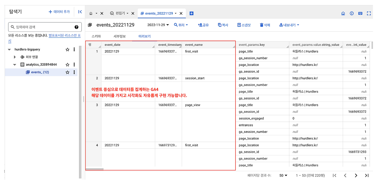Switch to the 편집기 tab

[118, 13]
